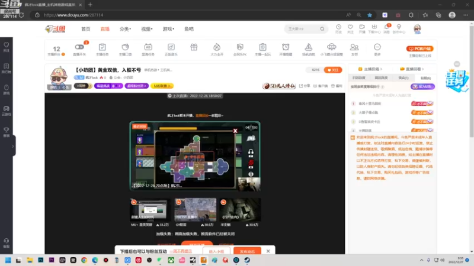Viewport: 474px width, 266px height.
Task: Open the 首页 home menu
Action: 85,29
